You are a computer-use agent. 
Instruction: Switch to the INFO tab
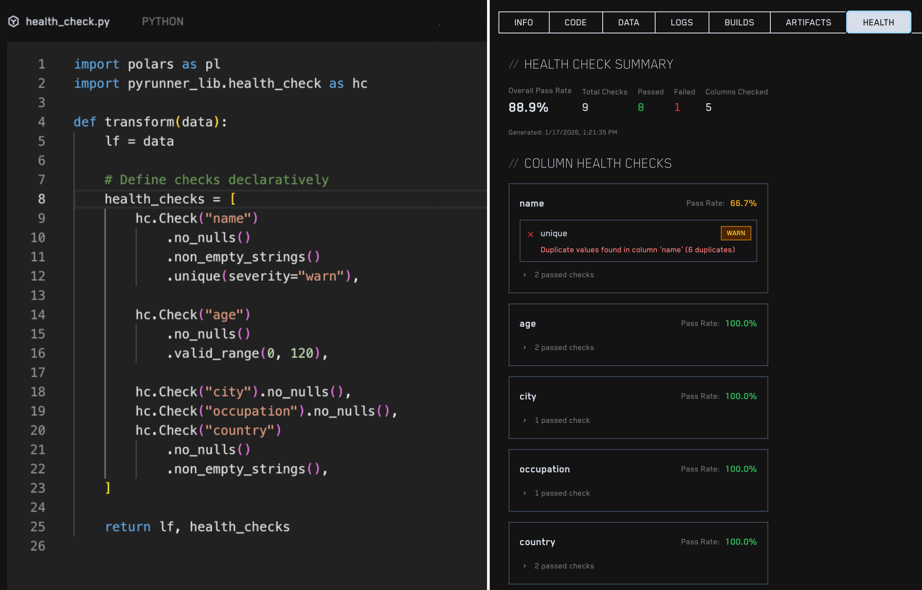coord(524,22)
